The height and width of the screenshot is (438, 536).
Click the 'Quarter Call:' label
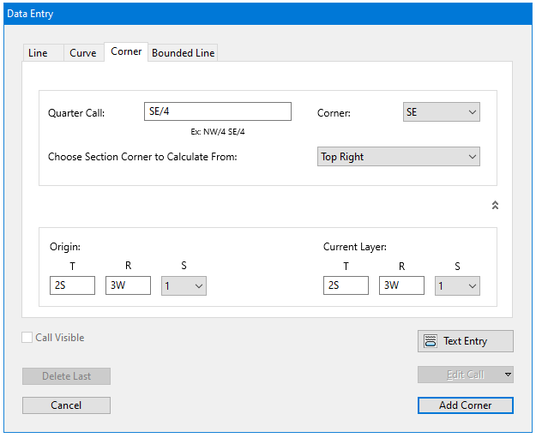pyautogui.click(x=76, y=113)
